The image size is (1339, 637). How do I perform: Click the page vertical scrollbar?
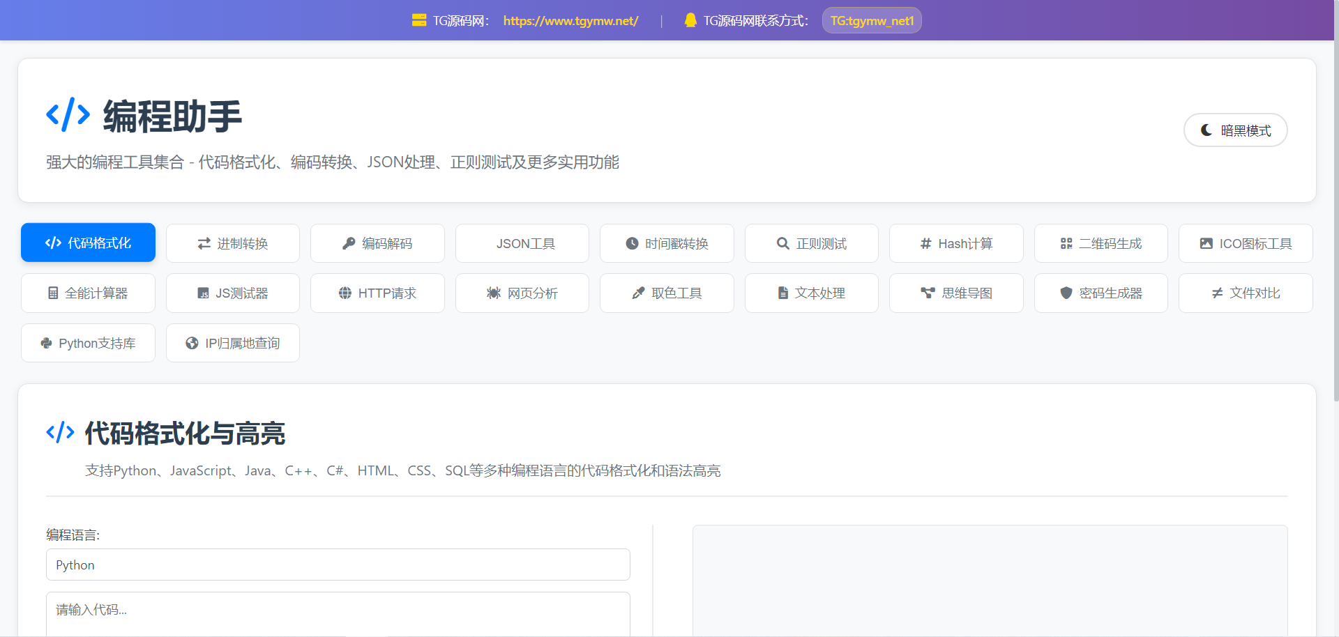pyautogui.click(x=1336, y=209)
